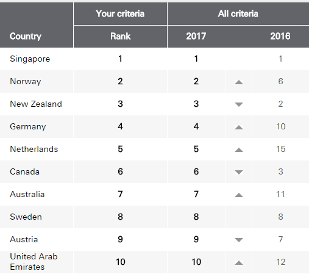The image size is (309, 274).
Task: Click Austria's downward trend arrow
Action: tap(239, 240)
